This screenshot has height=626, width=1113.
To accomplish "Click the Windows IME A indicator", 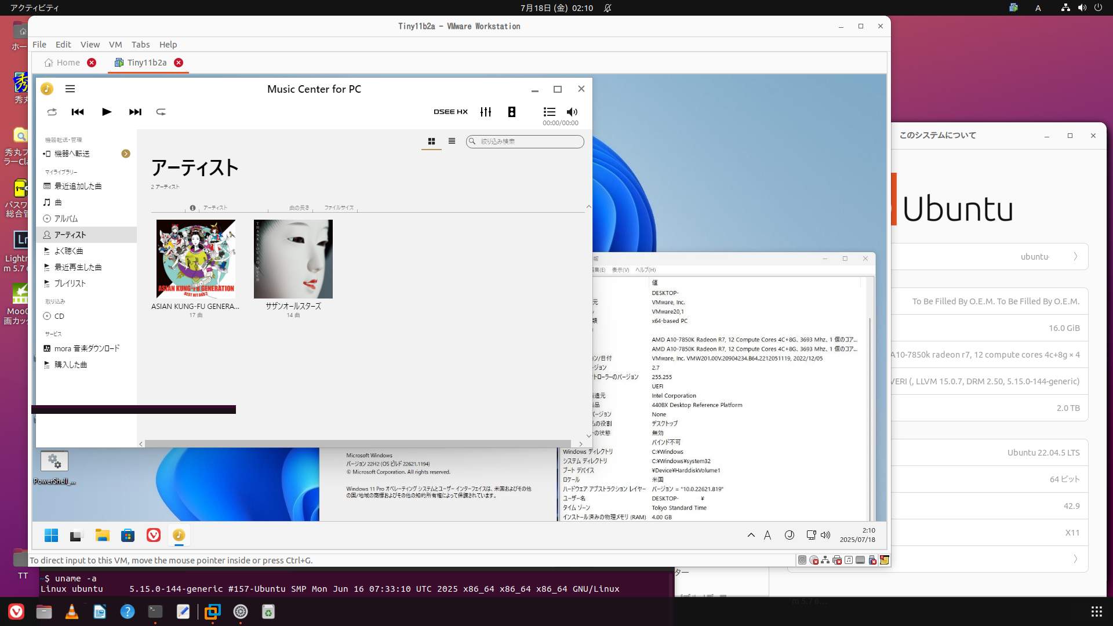I will point(768,535).
